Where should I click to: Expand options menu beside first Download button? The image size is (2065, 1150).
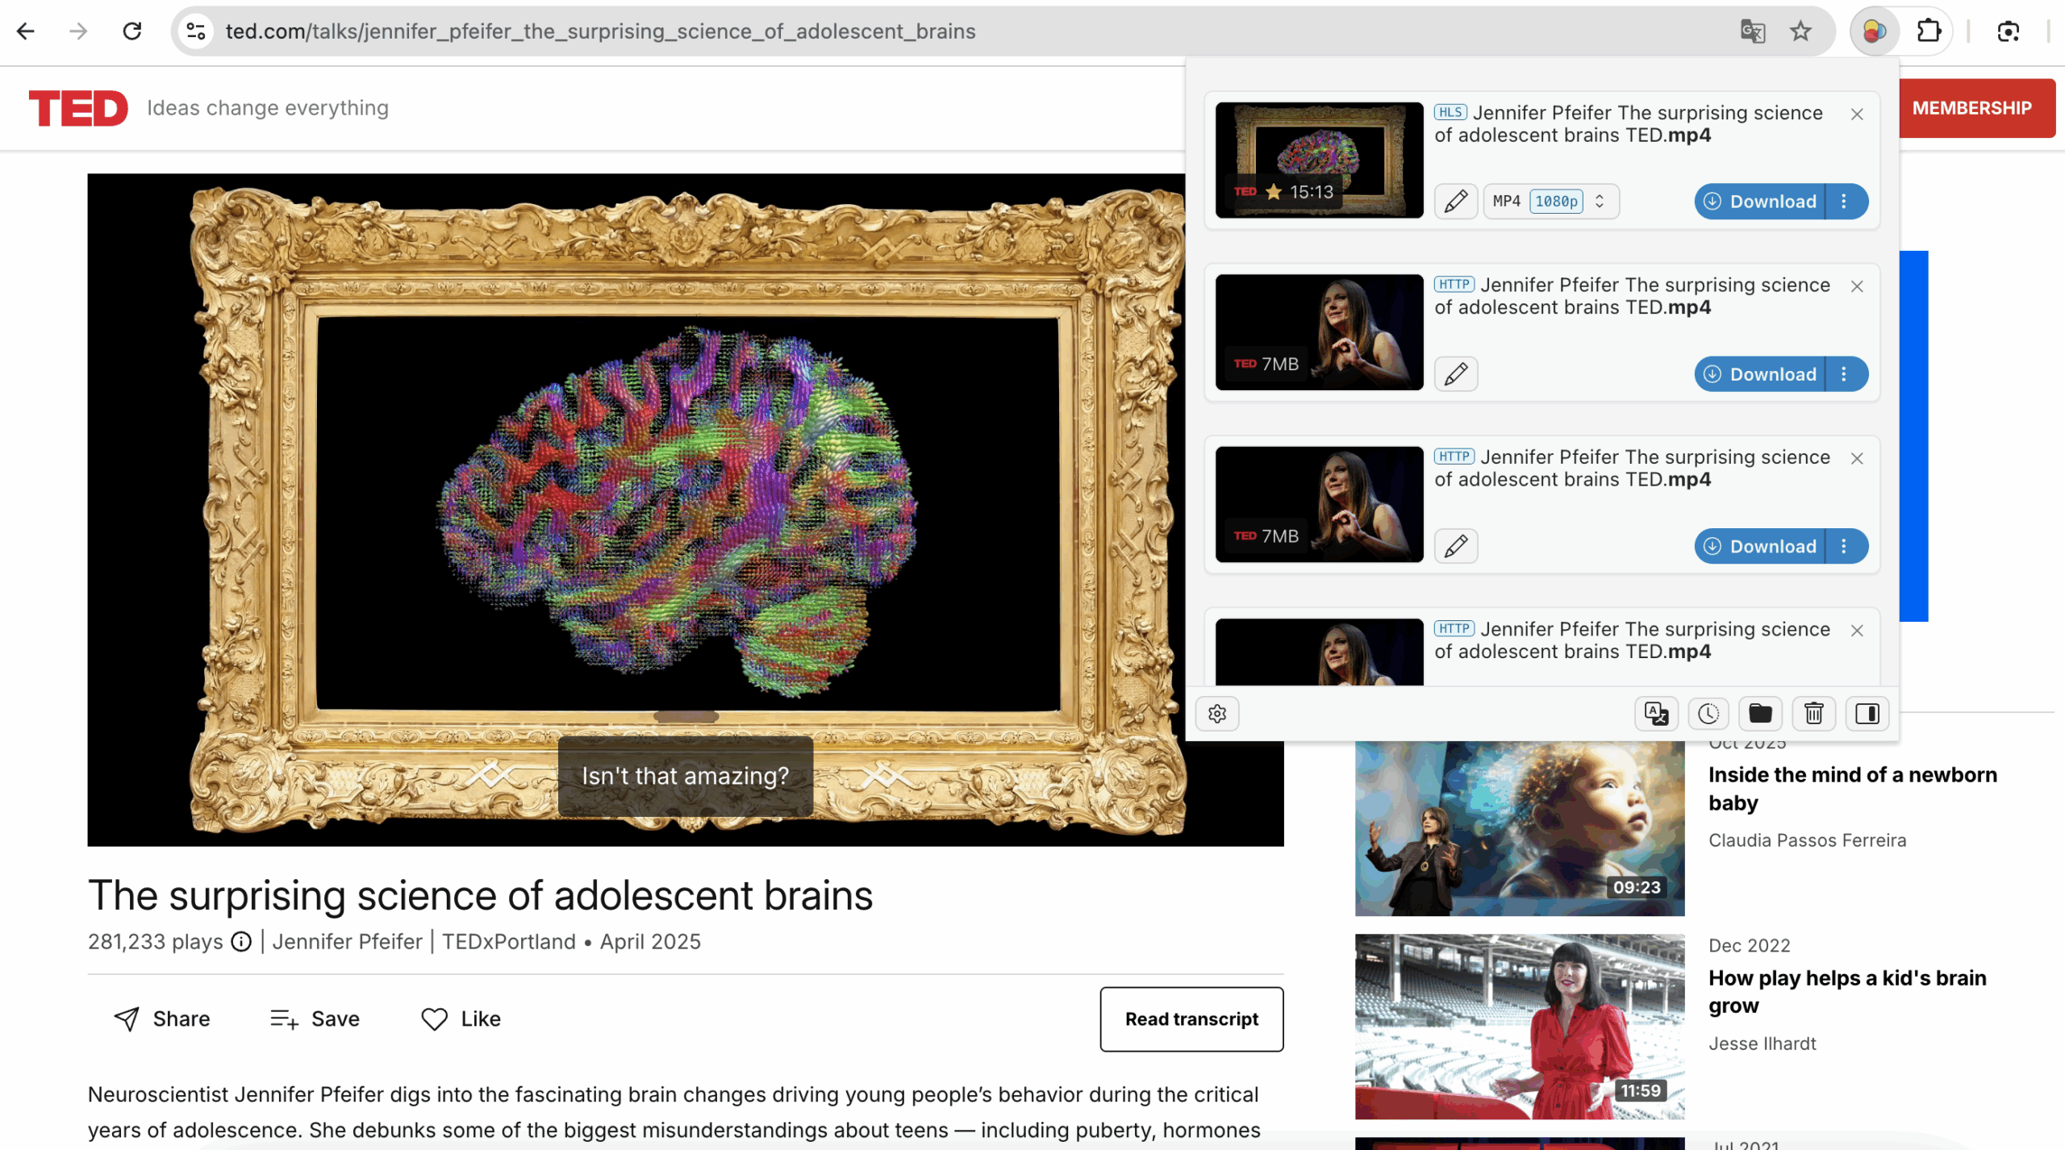click(1845, 202)
